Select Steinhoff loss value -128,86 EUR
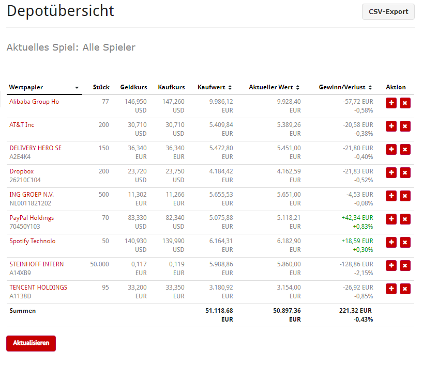This screenshot has height=367, width=422. point(356,264)
